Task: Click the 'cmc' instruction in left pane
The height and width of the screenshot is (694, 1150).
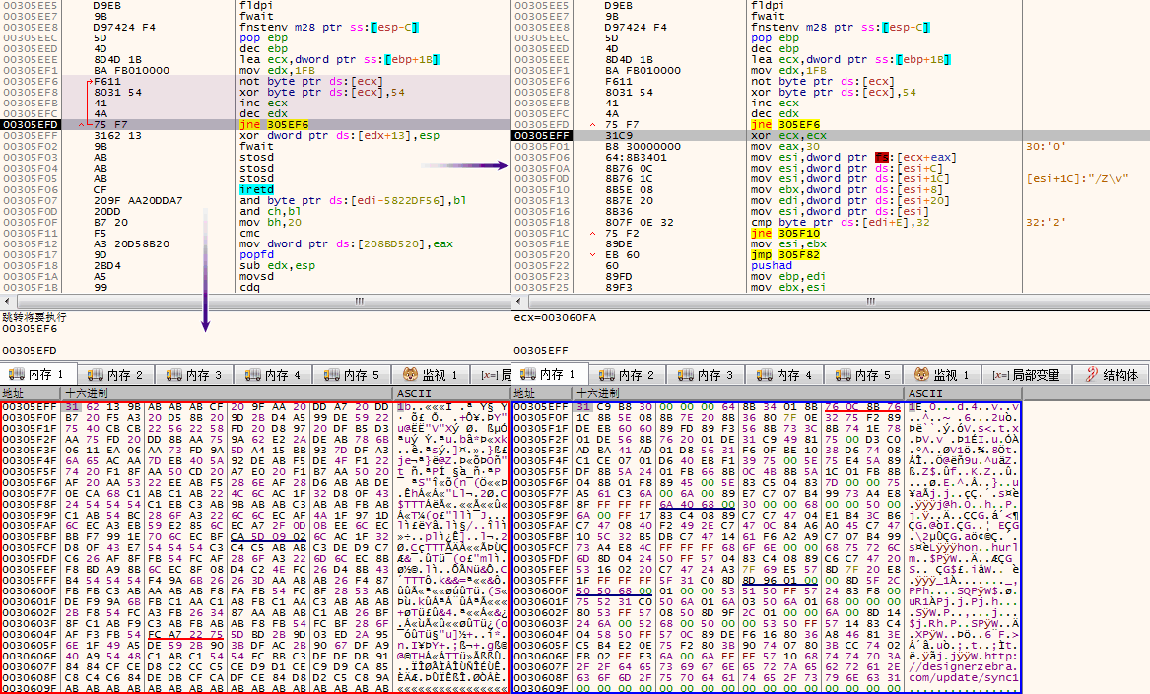Action: click(250, 234)
